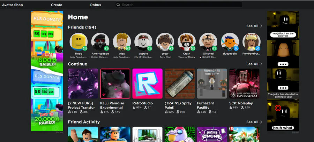
Task: Click the Furhazard Facility title text
Action: pyautogui.click(x=205, y=105)
